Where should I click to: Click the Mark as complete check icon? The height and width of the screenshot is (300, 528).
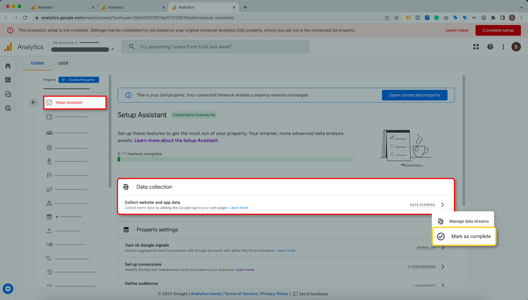[x=441, y=236]
